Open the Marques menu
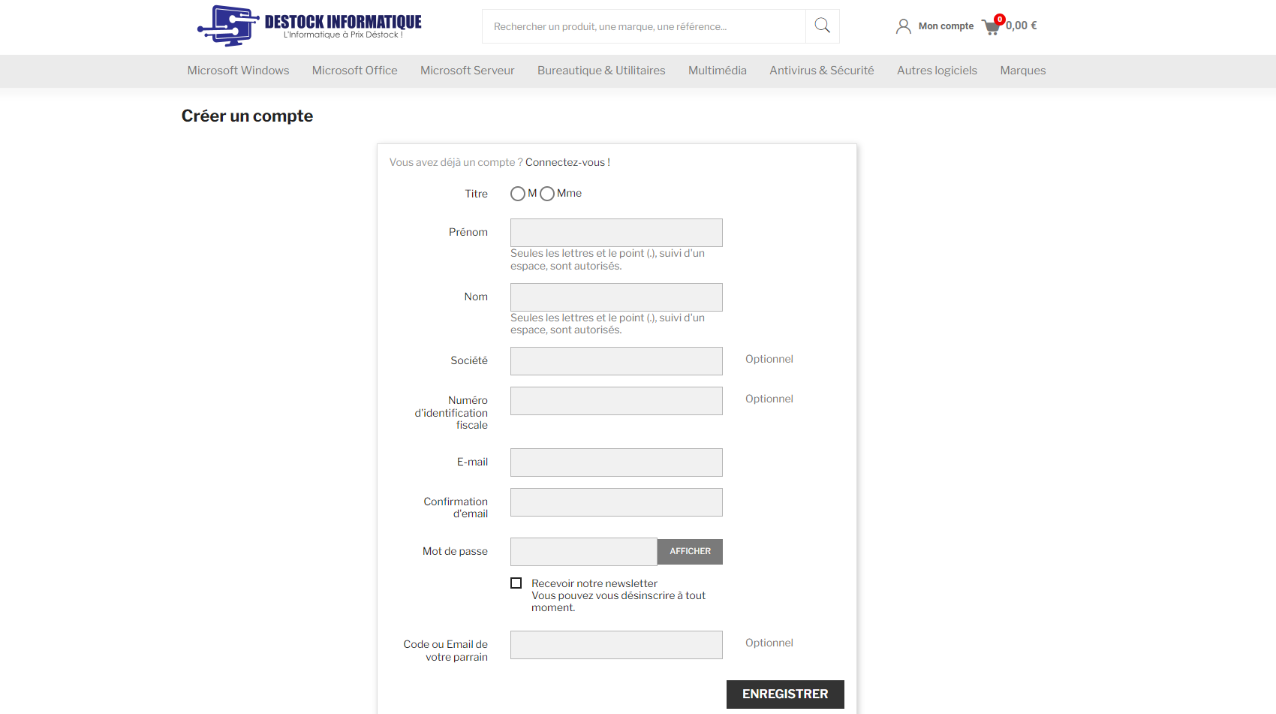The image size is (1276, 714). click(x=1022, y=71)
